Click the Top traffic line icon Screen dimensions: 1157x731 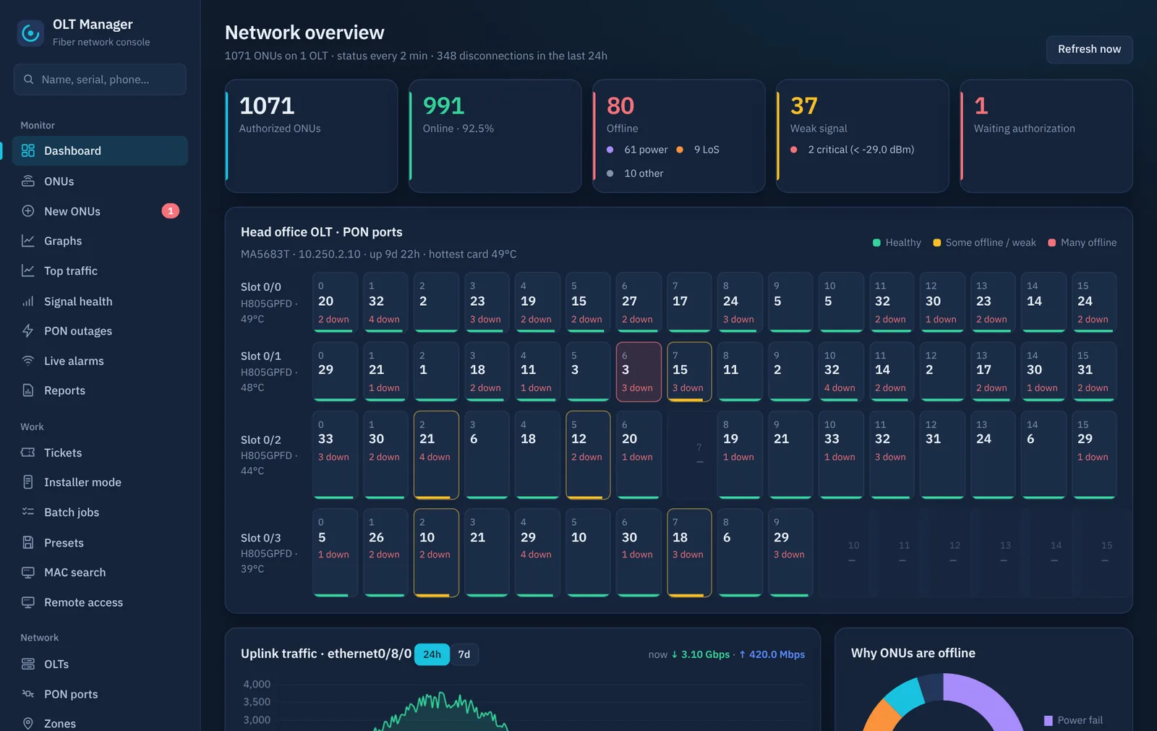click(x=28, y=270)
